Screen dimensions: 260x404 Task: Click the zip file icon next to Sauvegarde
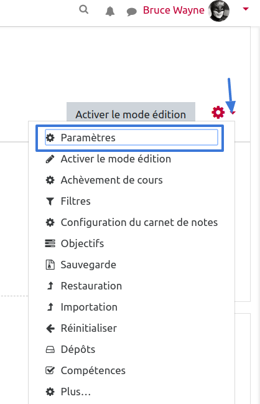coord(50,265)
